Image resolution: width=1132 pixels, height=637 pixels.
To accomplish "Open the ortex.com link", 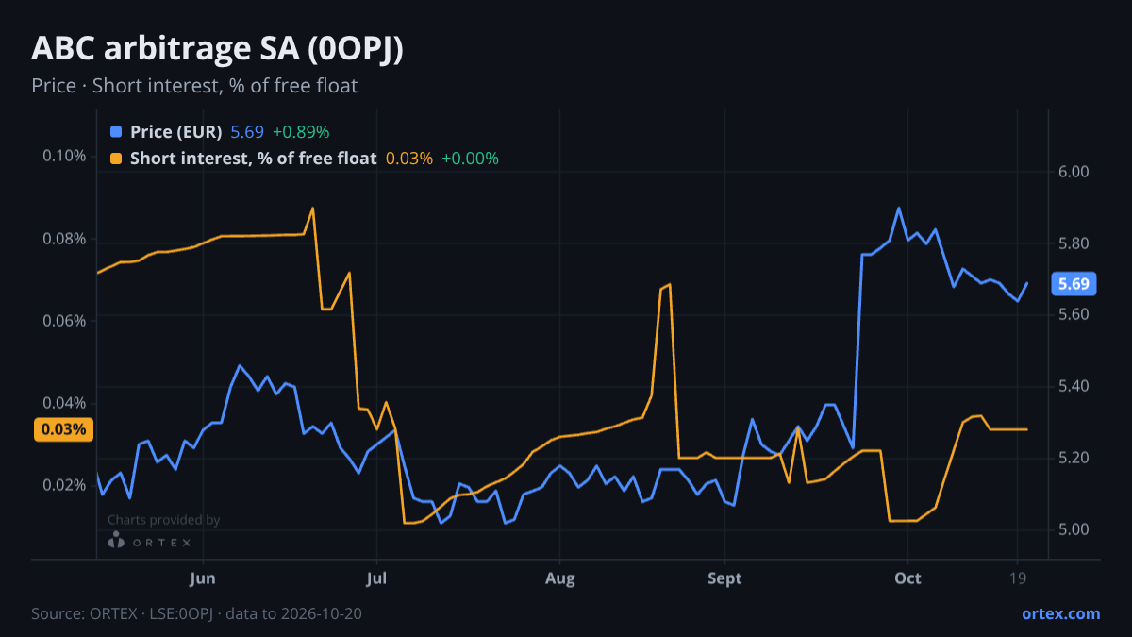I will [1060, 613].
